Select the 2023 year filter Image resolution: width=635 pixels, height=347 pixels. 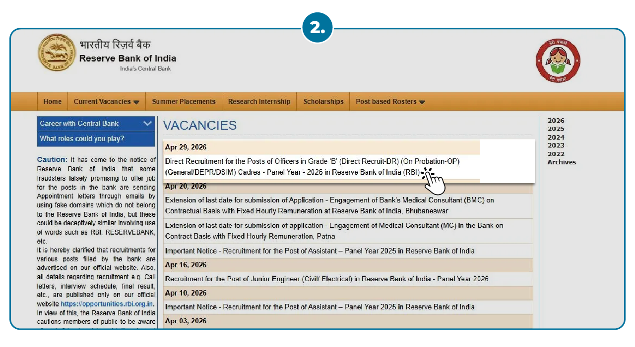[556, 146]
